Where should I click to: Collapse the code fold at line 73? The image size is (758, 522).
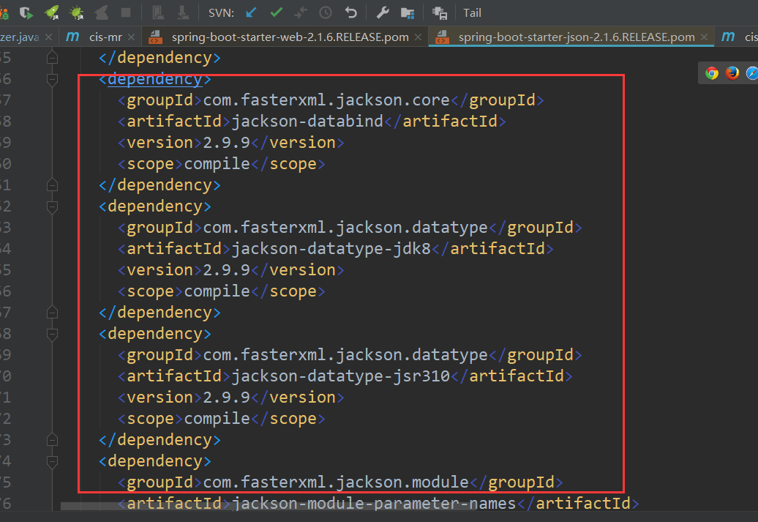[x=51, y=438]
